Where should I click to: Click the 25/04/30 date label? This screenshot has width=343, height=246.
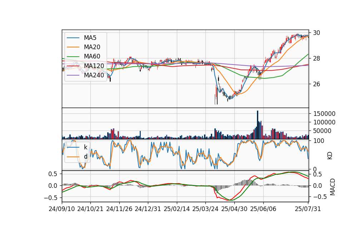234,209
